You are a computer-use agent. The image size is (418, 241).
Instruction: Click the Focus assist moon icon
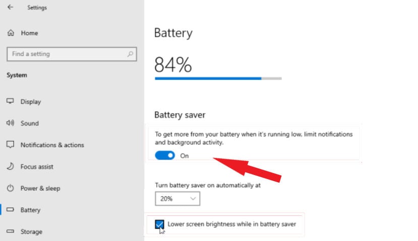10,166
